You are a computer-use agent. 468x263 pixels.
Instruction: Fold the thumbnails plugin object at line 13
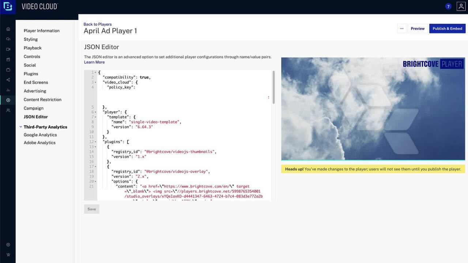tap(95, 147)
